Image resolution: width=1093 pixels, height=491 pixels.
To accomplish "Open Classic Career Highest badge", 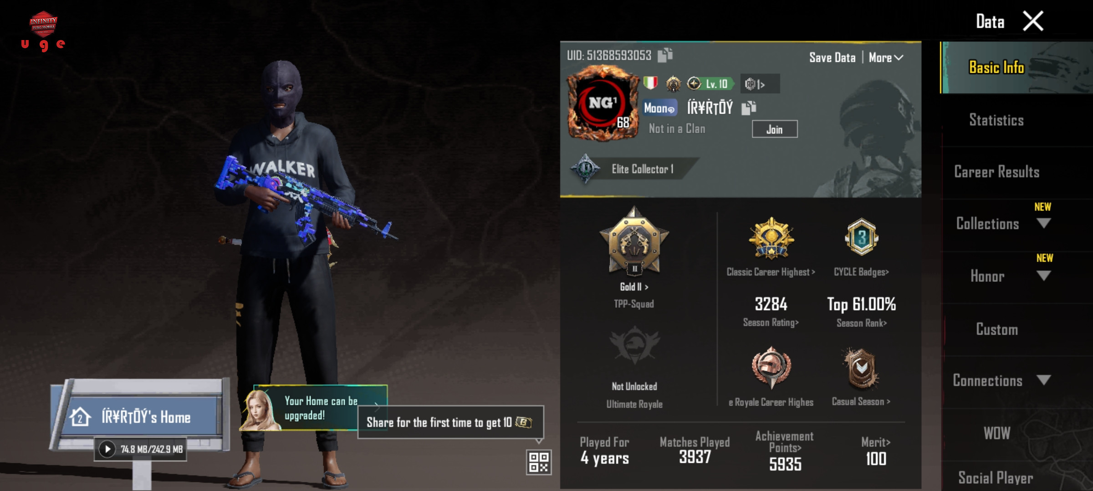I will pos(771,238).
